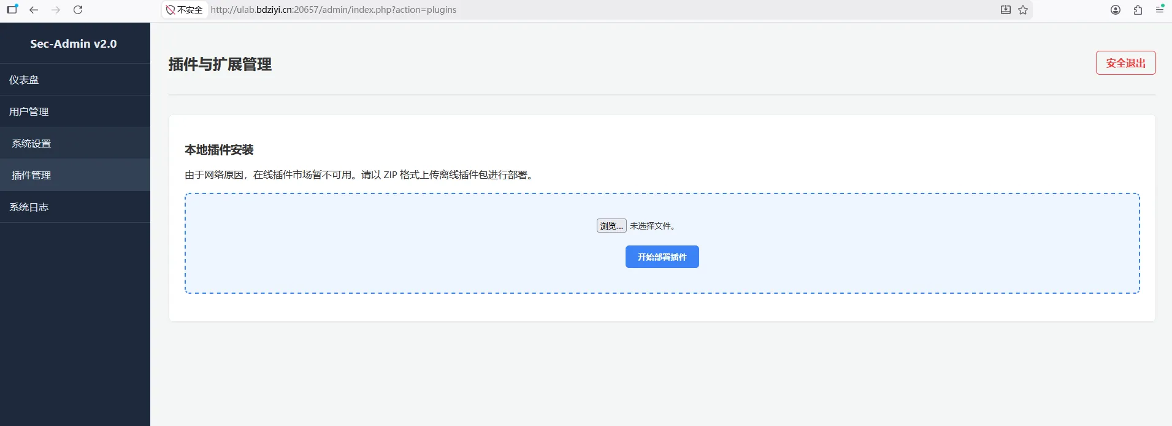Click the save-page icon in address bar

coord(1006,10)
